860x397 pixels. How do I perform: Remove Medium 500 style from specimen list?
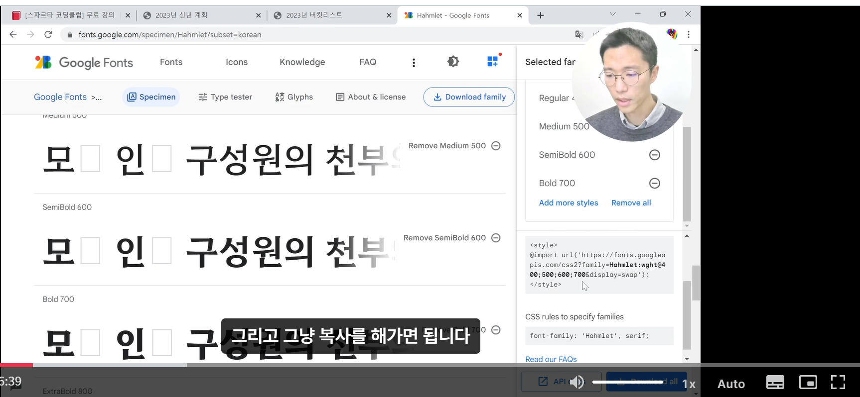pos(496,146)
